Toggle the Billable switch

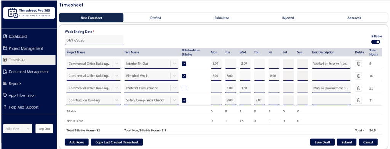(376, 42)
